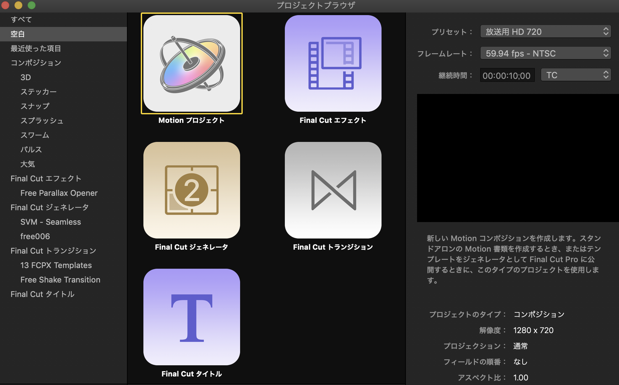
Task: Click the 継続時間 timecode field
Action: 507,75
